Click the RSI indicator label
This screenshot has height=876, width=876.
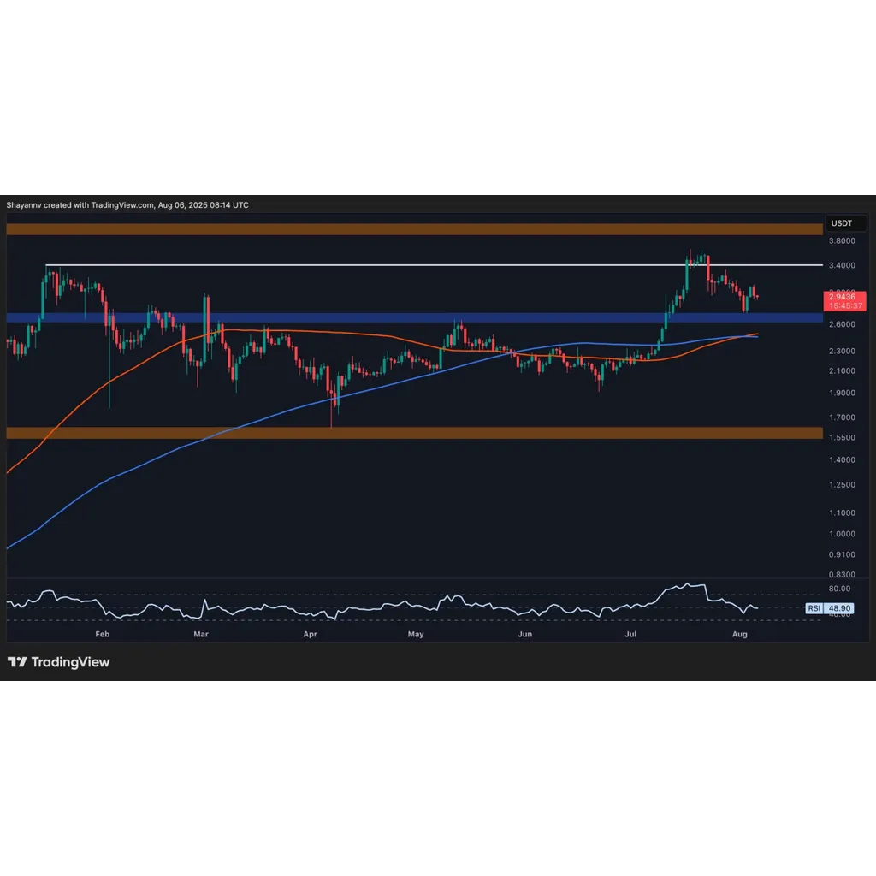point(814,608)
